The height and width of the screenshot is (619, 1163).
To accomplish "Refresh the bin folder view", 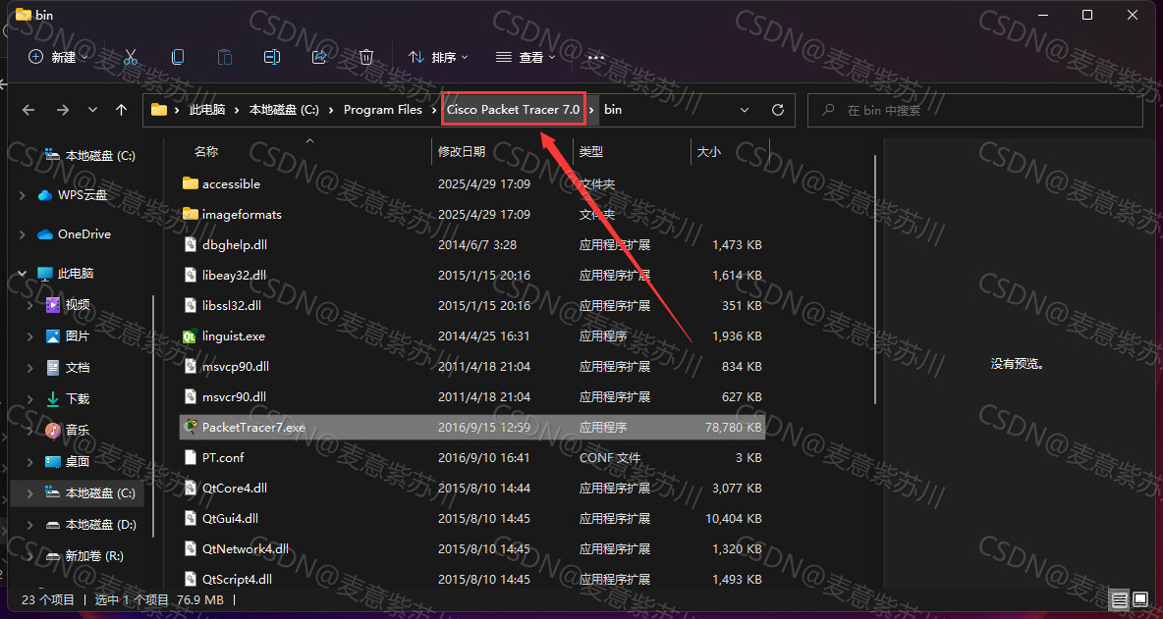I will (x=777, y=110).
